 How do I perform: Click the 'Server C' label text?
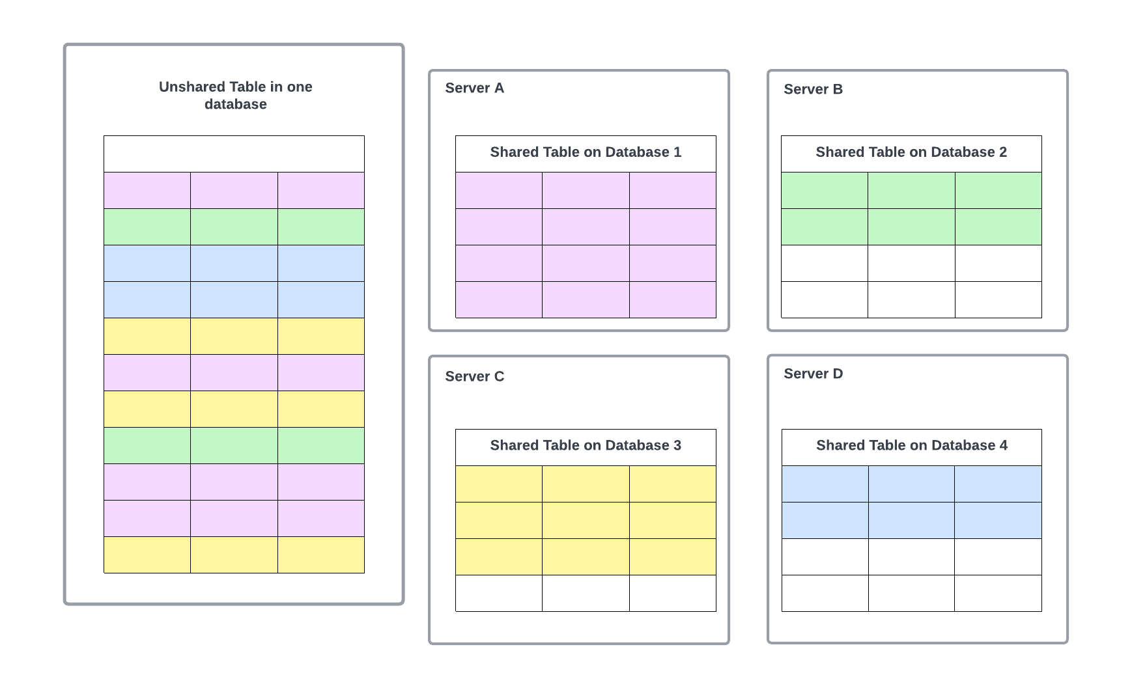click(x=474, y=376)
